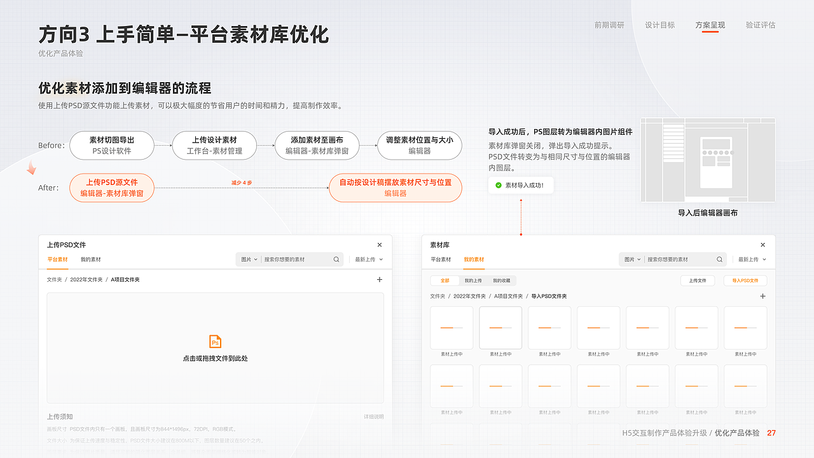Click progress bar of fourth top-row thumbnail
The width and height of the screenshot is (814, 458).
coord(598,328)
